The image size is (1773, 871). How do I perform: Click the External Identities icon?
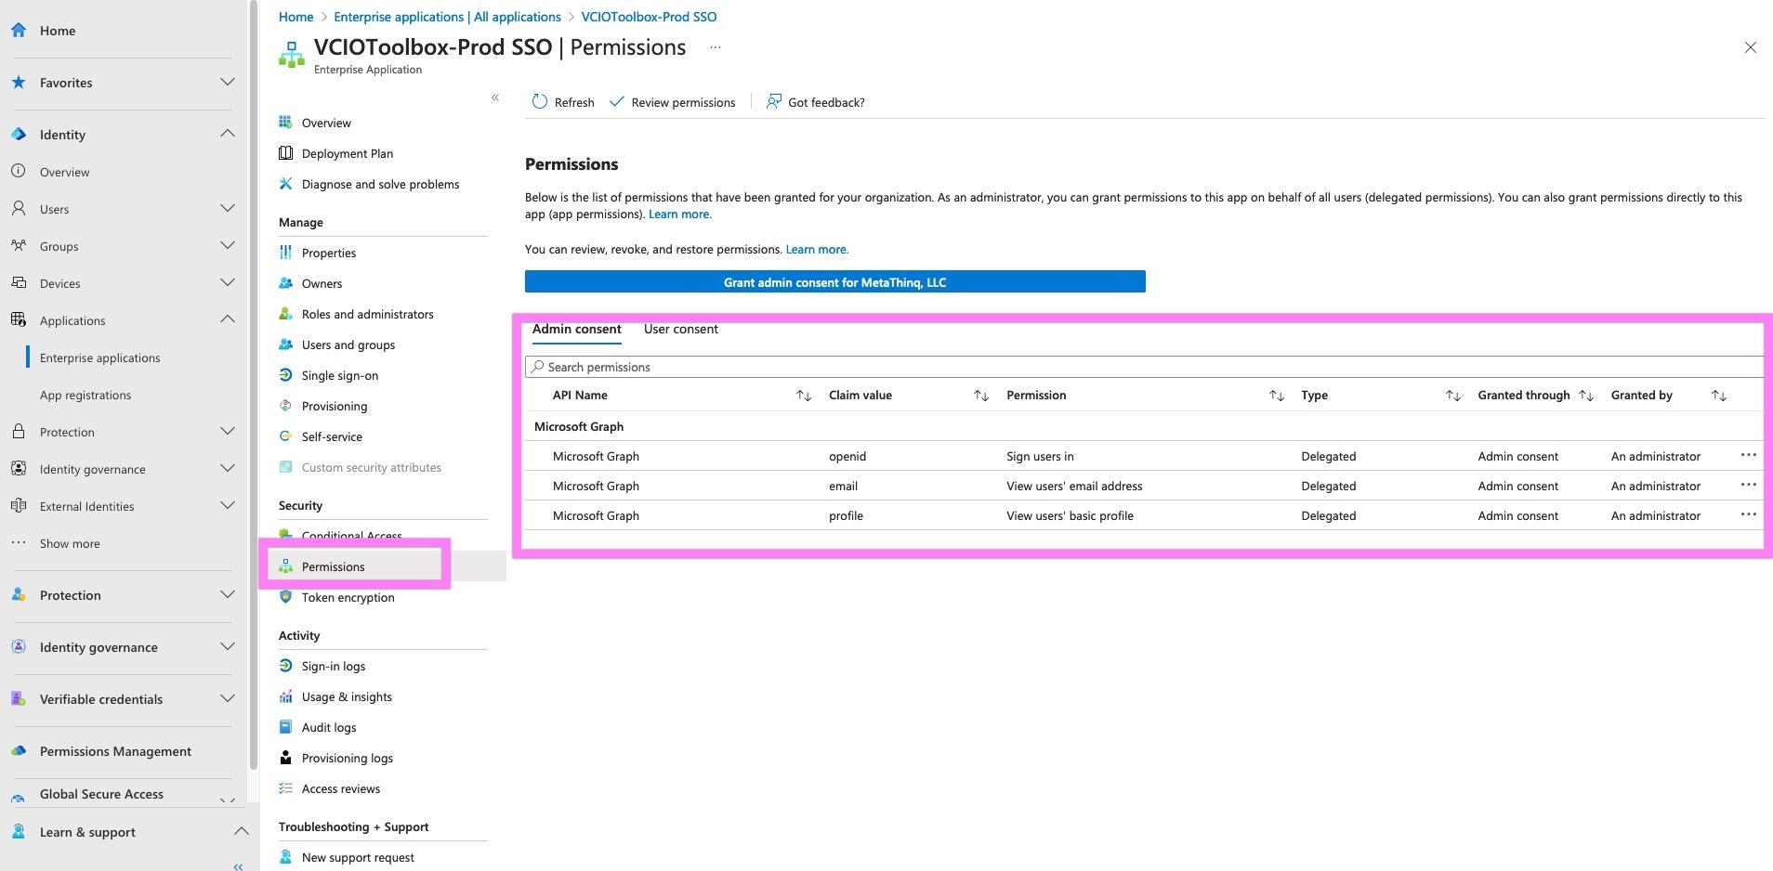click(x=19, y=506)
